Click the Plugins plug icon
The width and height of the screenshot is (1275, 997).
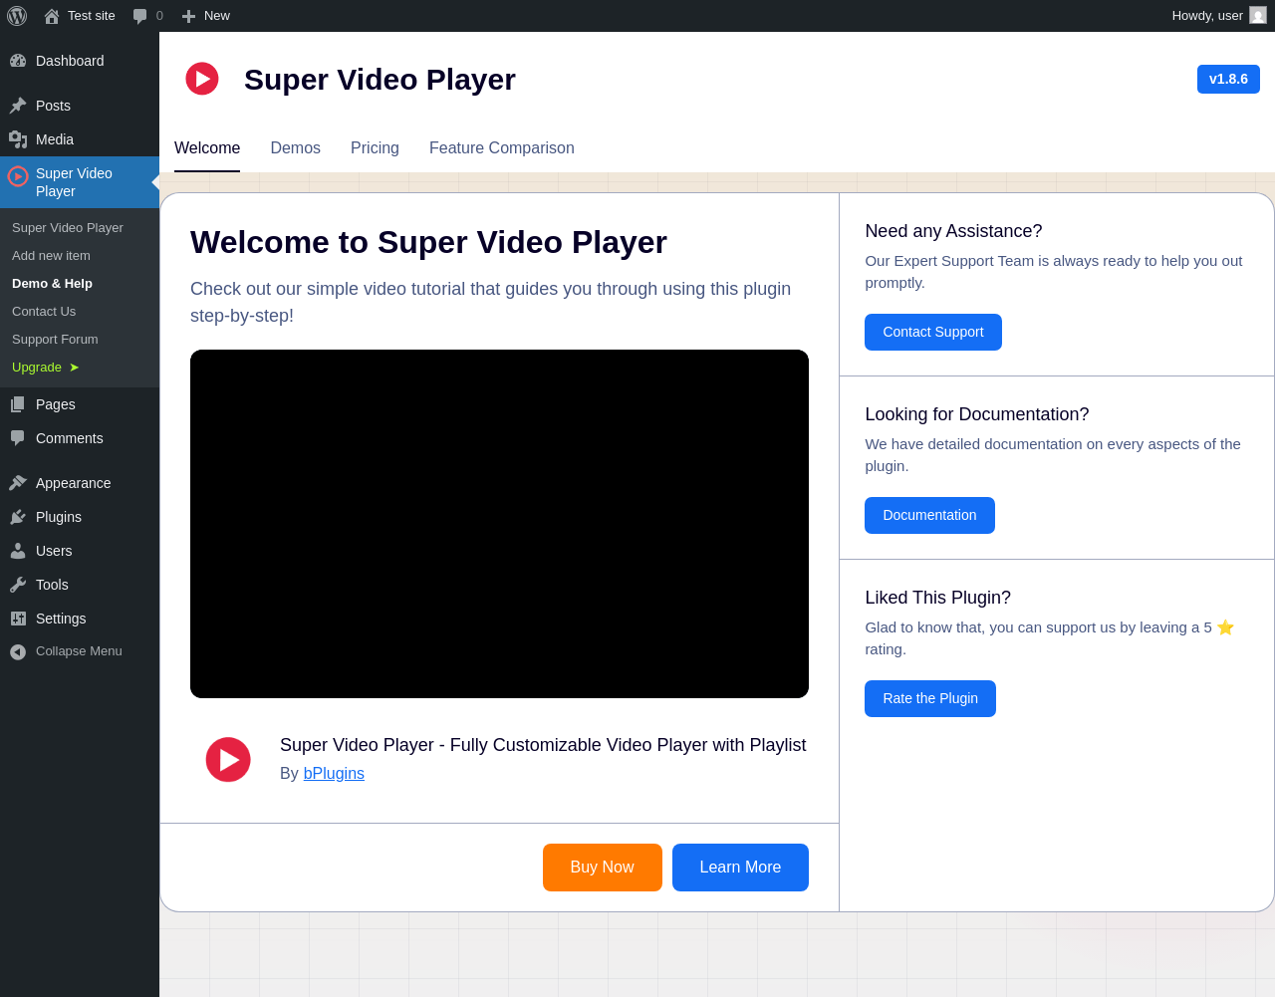click(18, 517)
